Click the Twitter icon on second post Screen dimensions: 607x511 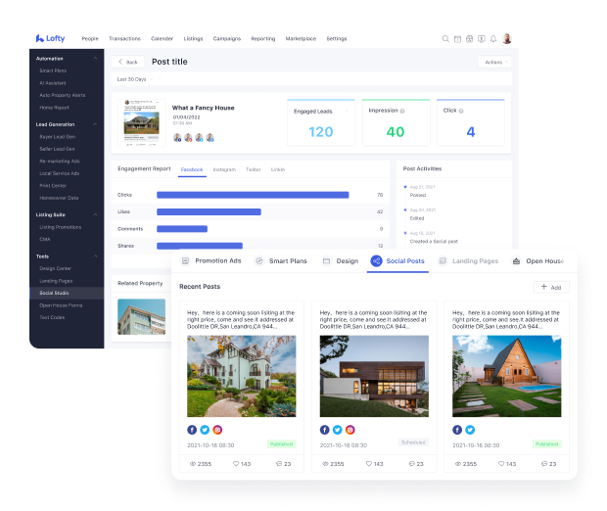(338, 430)
